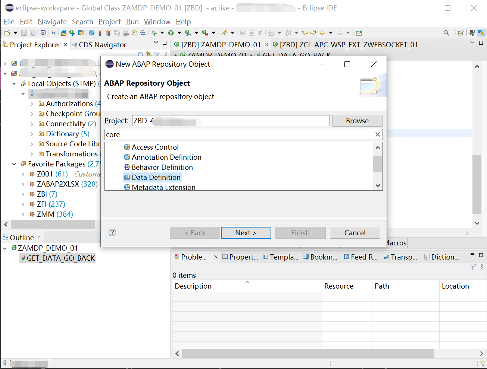Select Behavior Definition object type
The height and width of the screenshot is (369, 487).
tap(162, 167)
